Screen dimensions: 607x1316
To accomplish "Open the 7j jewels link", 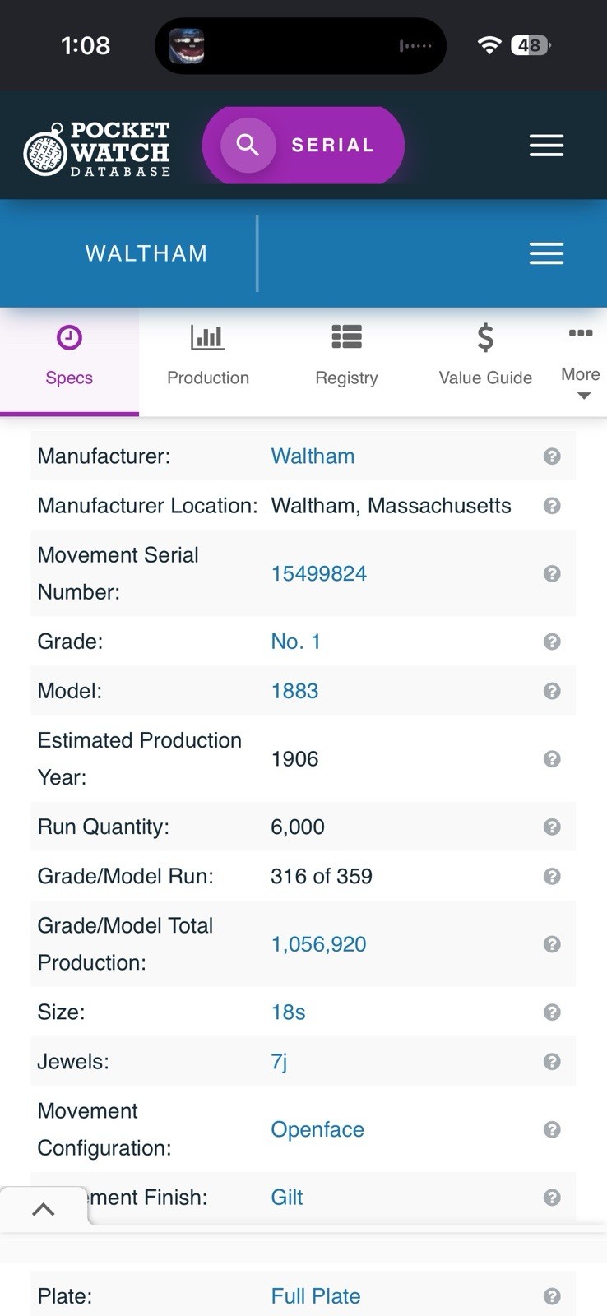I will tap(279, 1062).
